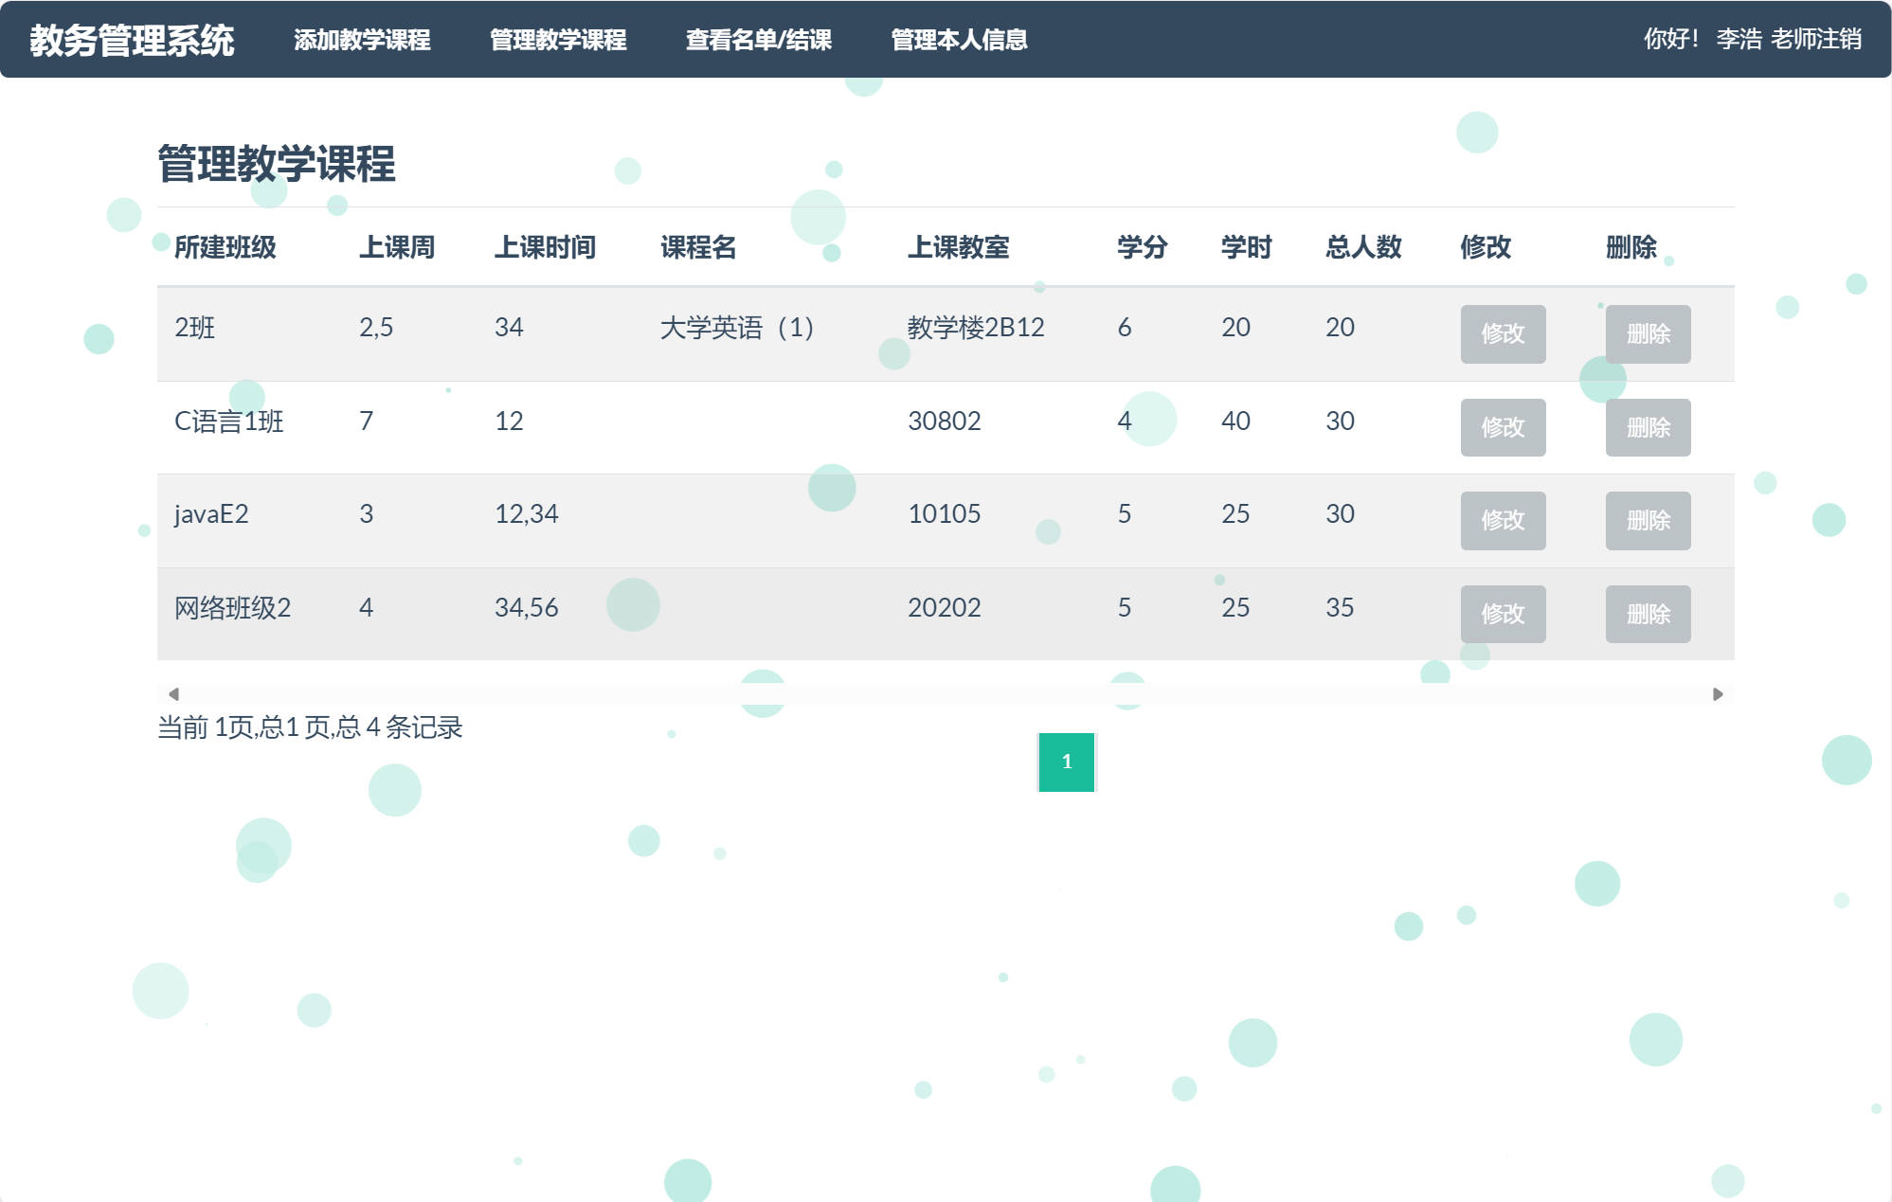点击分页按钮第1页
This screenshot has height=1202, width=1892.
tap(1069, 762)
